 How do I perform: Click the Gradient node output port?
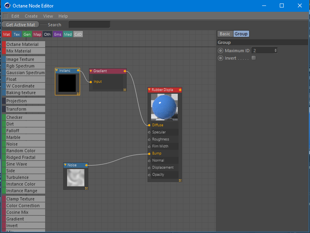point(125,71)
